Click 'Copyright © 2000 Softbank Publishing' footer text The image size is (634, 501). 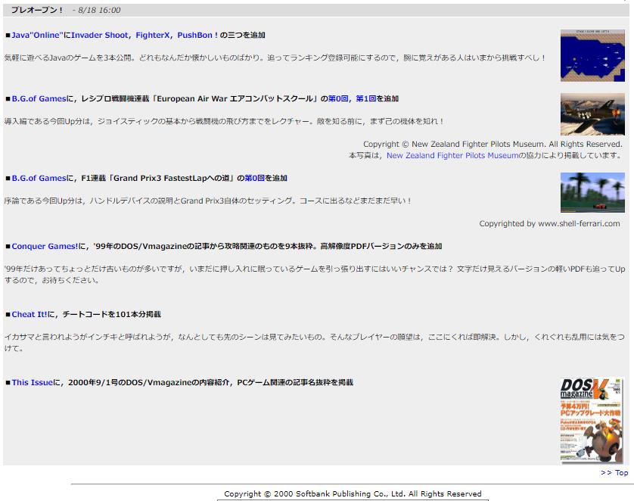click(x=353, y=493)
